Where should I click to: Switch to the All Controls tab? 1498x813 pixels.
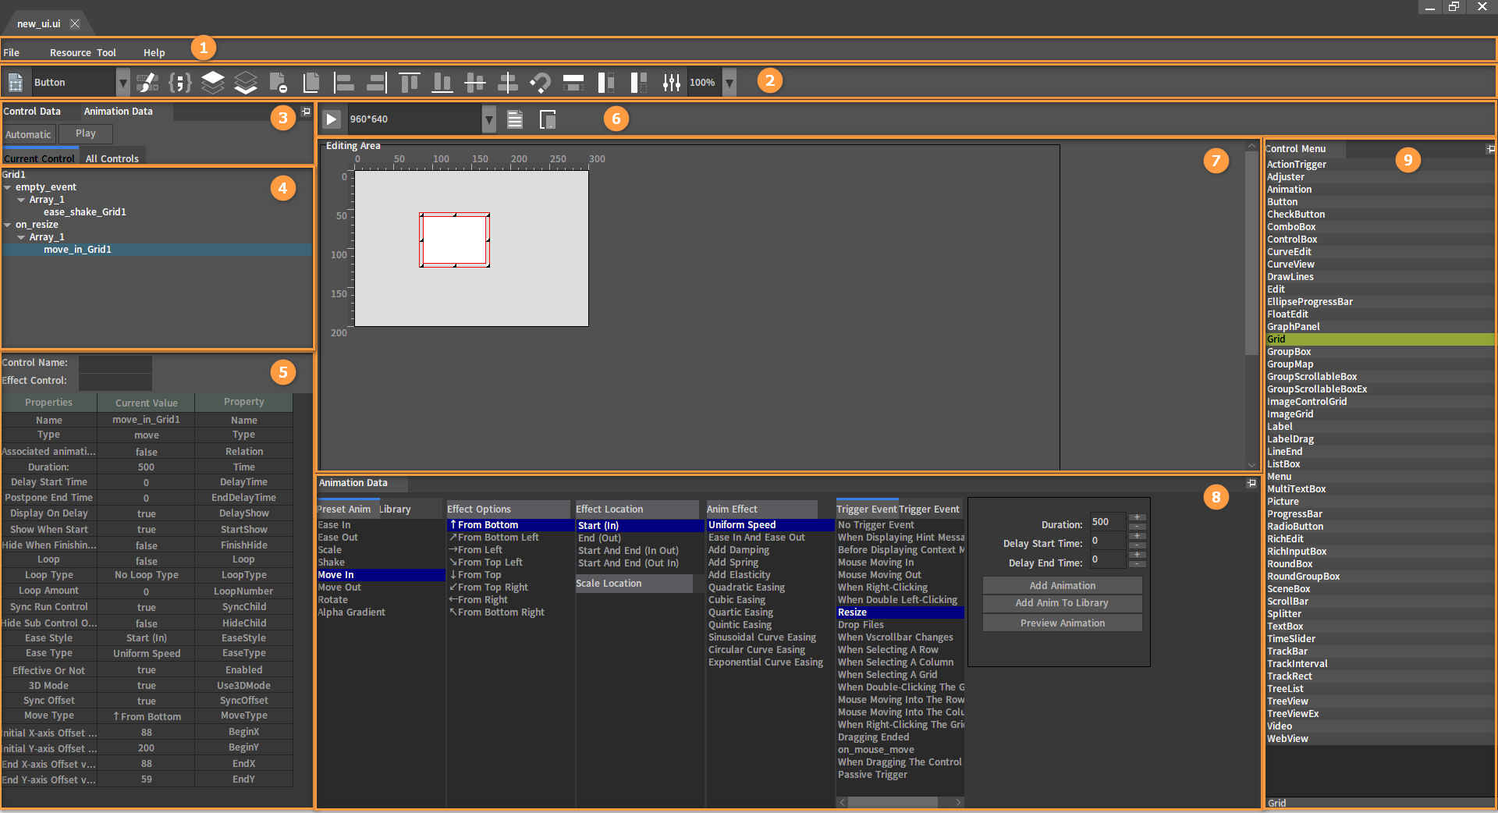[x=112, y=158]
